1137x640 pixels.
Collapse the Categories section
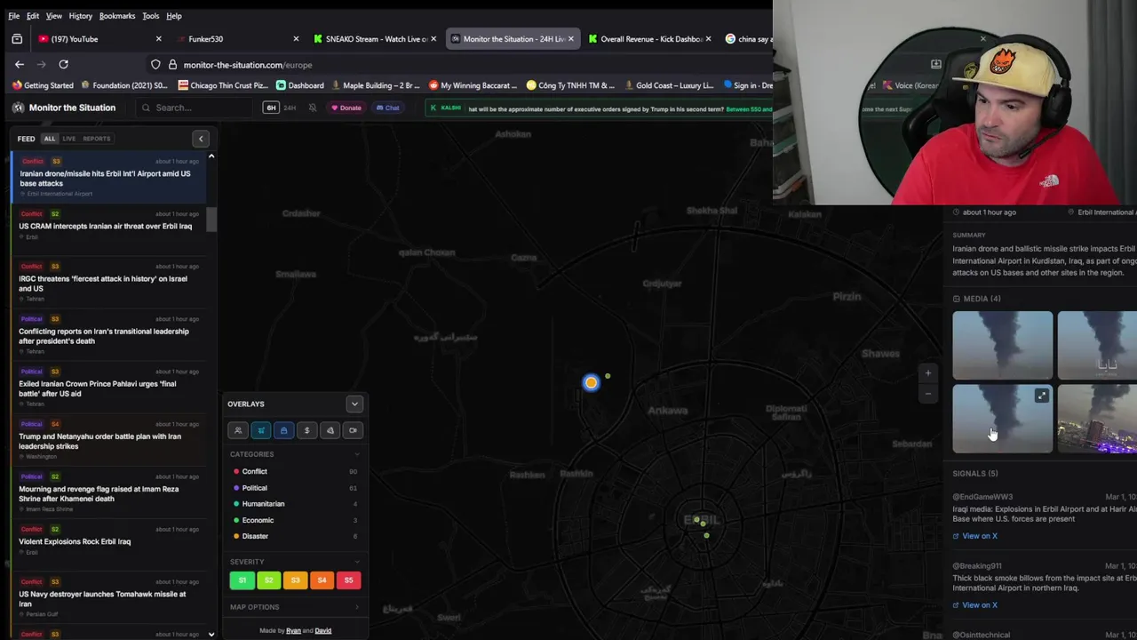tap(357, 454)
